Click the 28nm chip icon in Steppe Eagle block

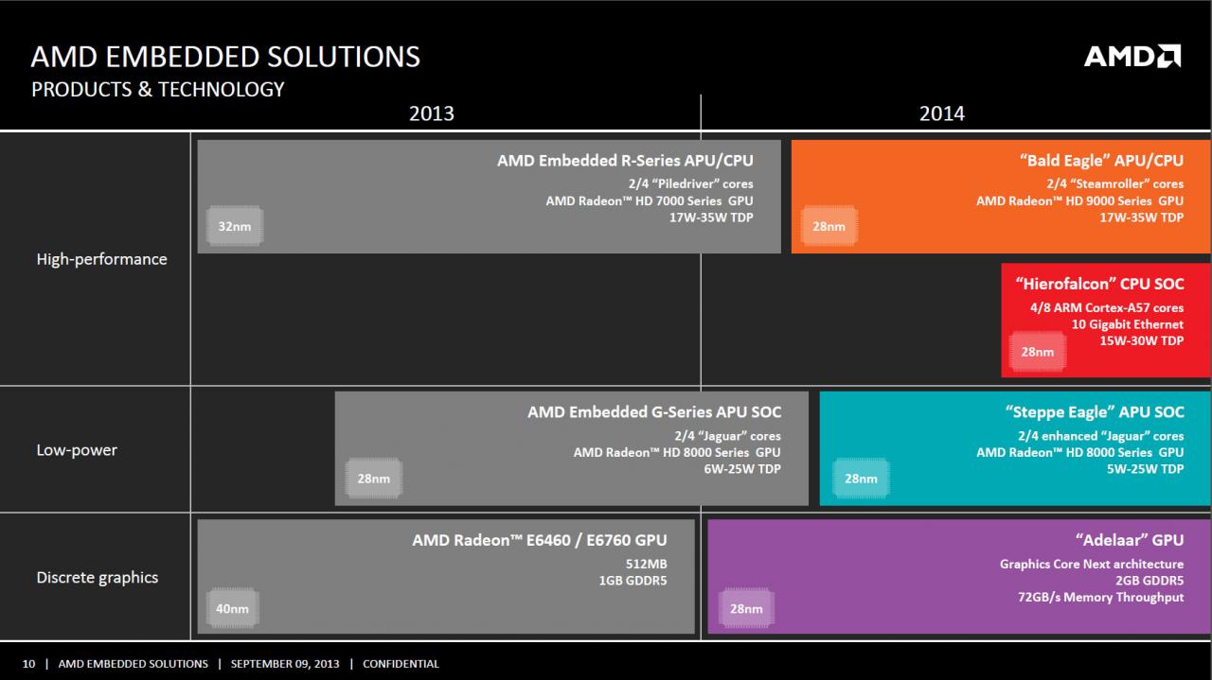tap(861, 479)
